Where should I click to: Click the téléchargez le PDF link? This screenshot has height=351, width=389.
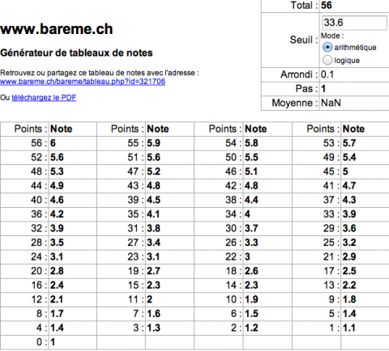point(44,97)
